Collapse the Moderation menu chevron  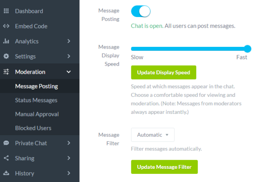[69, 72]
